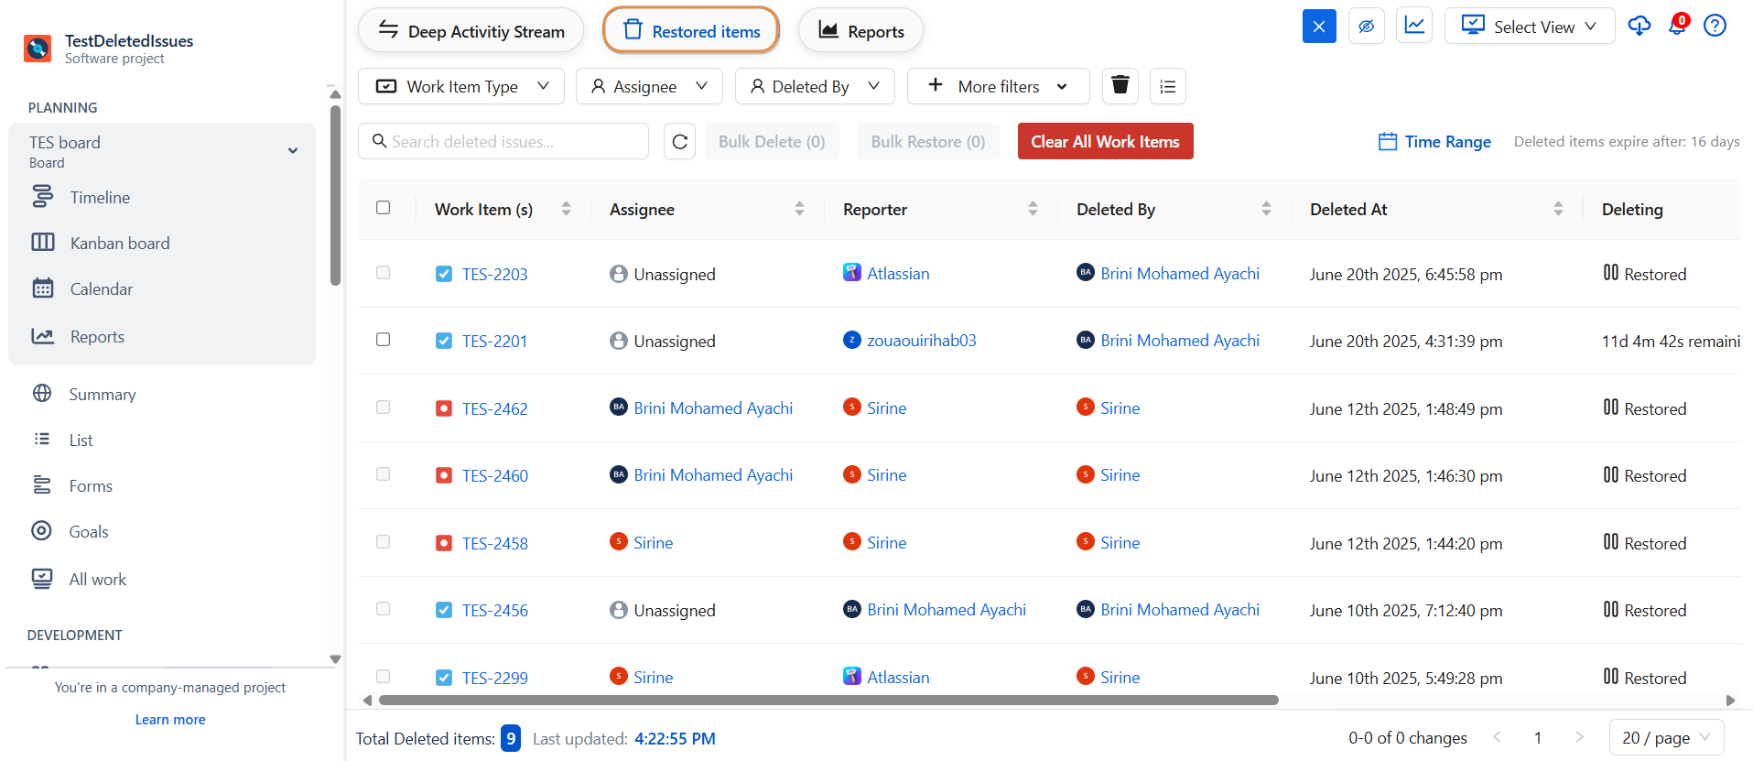Tick the checkbox for row TES-2201
This screenshot has height=761, width=1753.
pyautogui.click(x=384, y=340)
